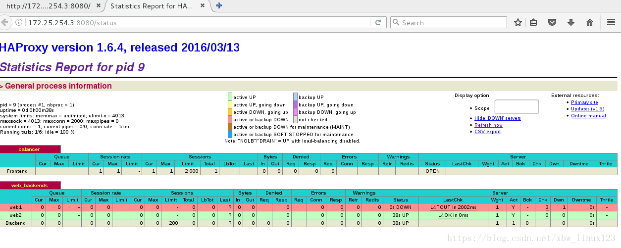Switch to the 'http://172....254.3:8080/' tab
This screenshot has height=248, width=621.
coord(49,6)
